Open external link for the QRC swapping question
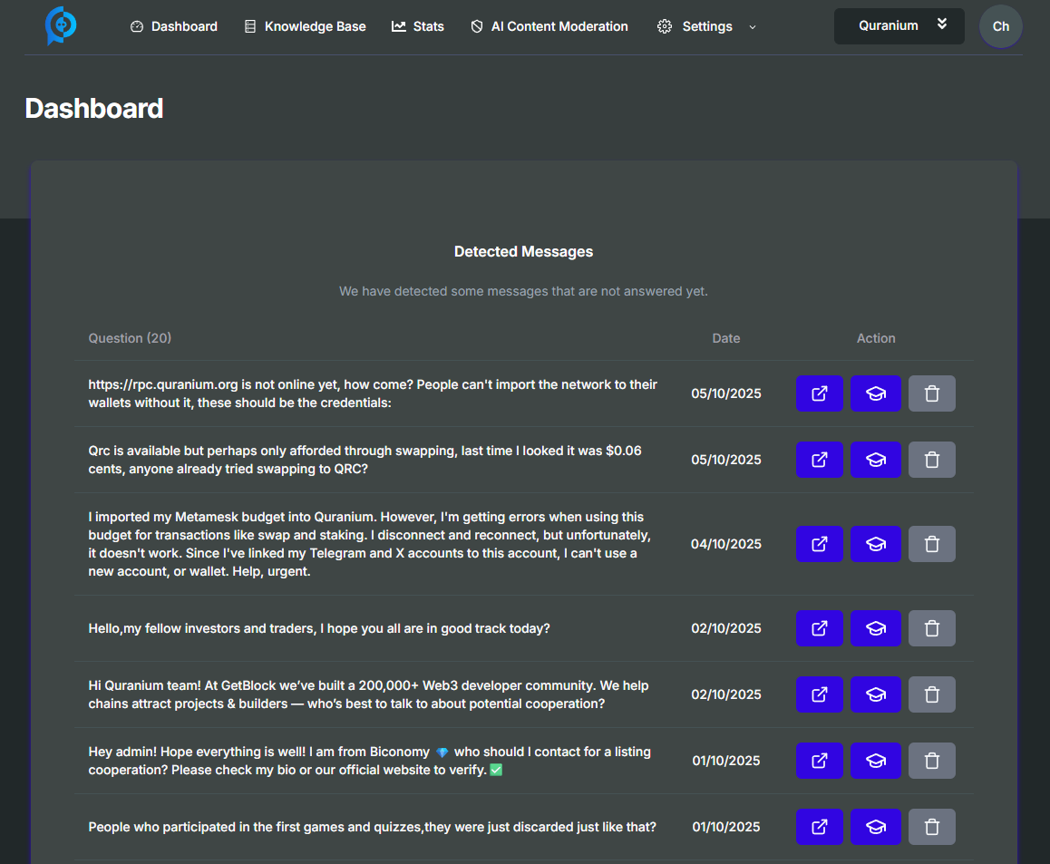Image resolution: width=1050 pixels, height=864 pixels. click(819, 460)
